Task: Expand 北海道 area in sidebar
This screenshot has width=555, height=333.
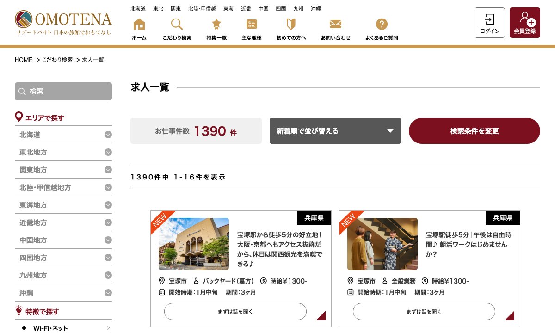Action: pyautogui.click(x=63, y=135)
